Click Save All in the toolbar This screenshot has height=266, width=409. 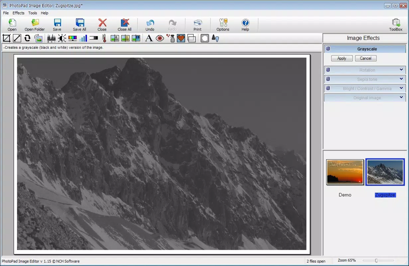click(x=80, y=25)
